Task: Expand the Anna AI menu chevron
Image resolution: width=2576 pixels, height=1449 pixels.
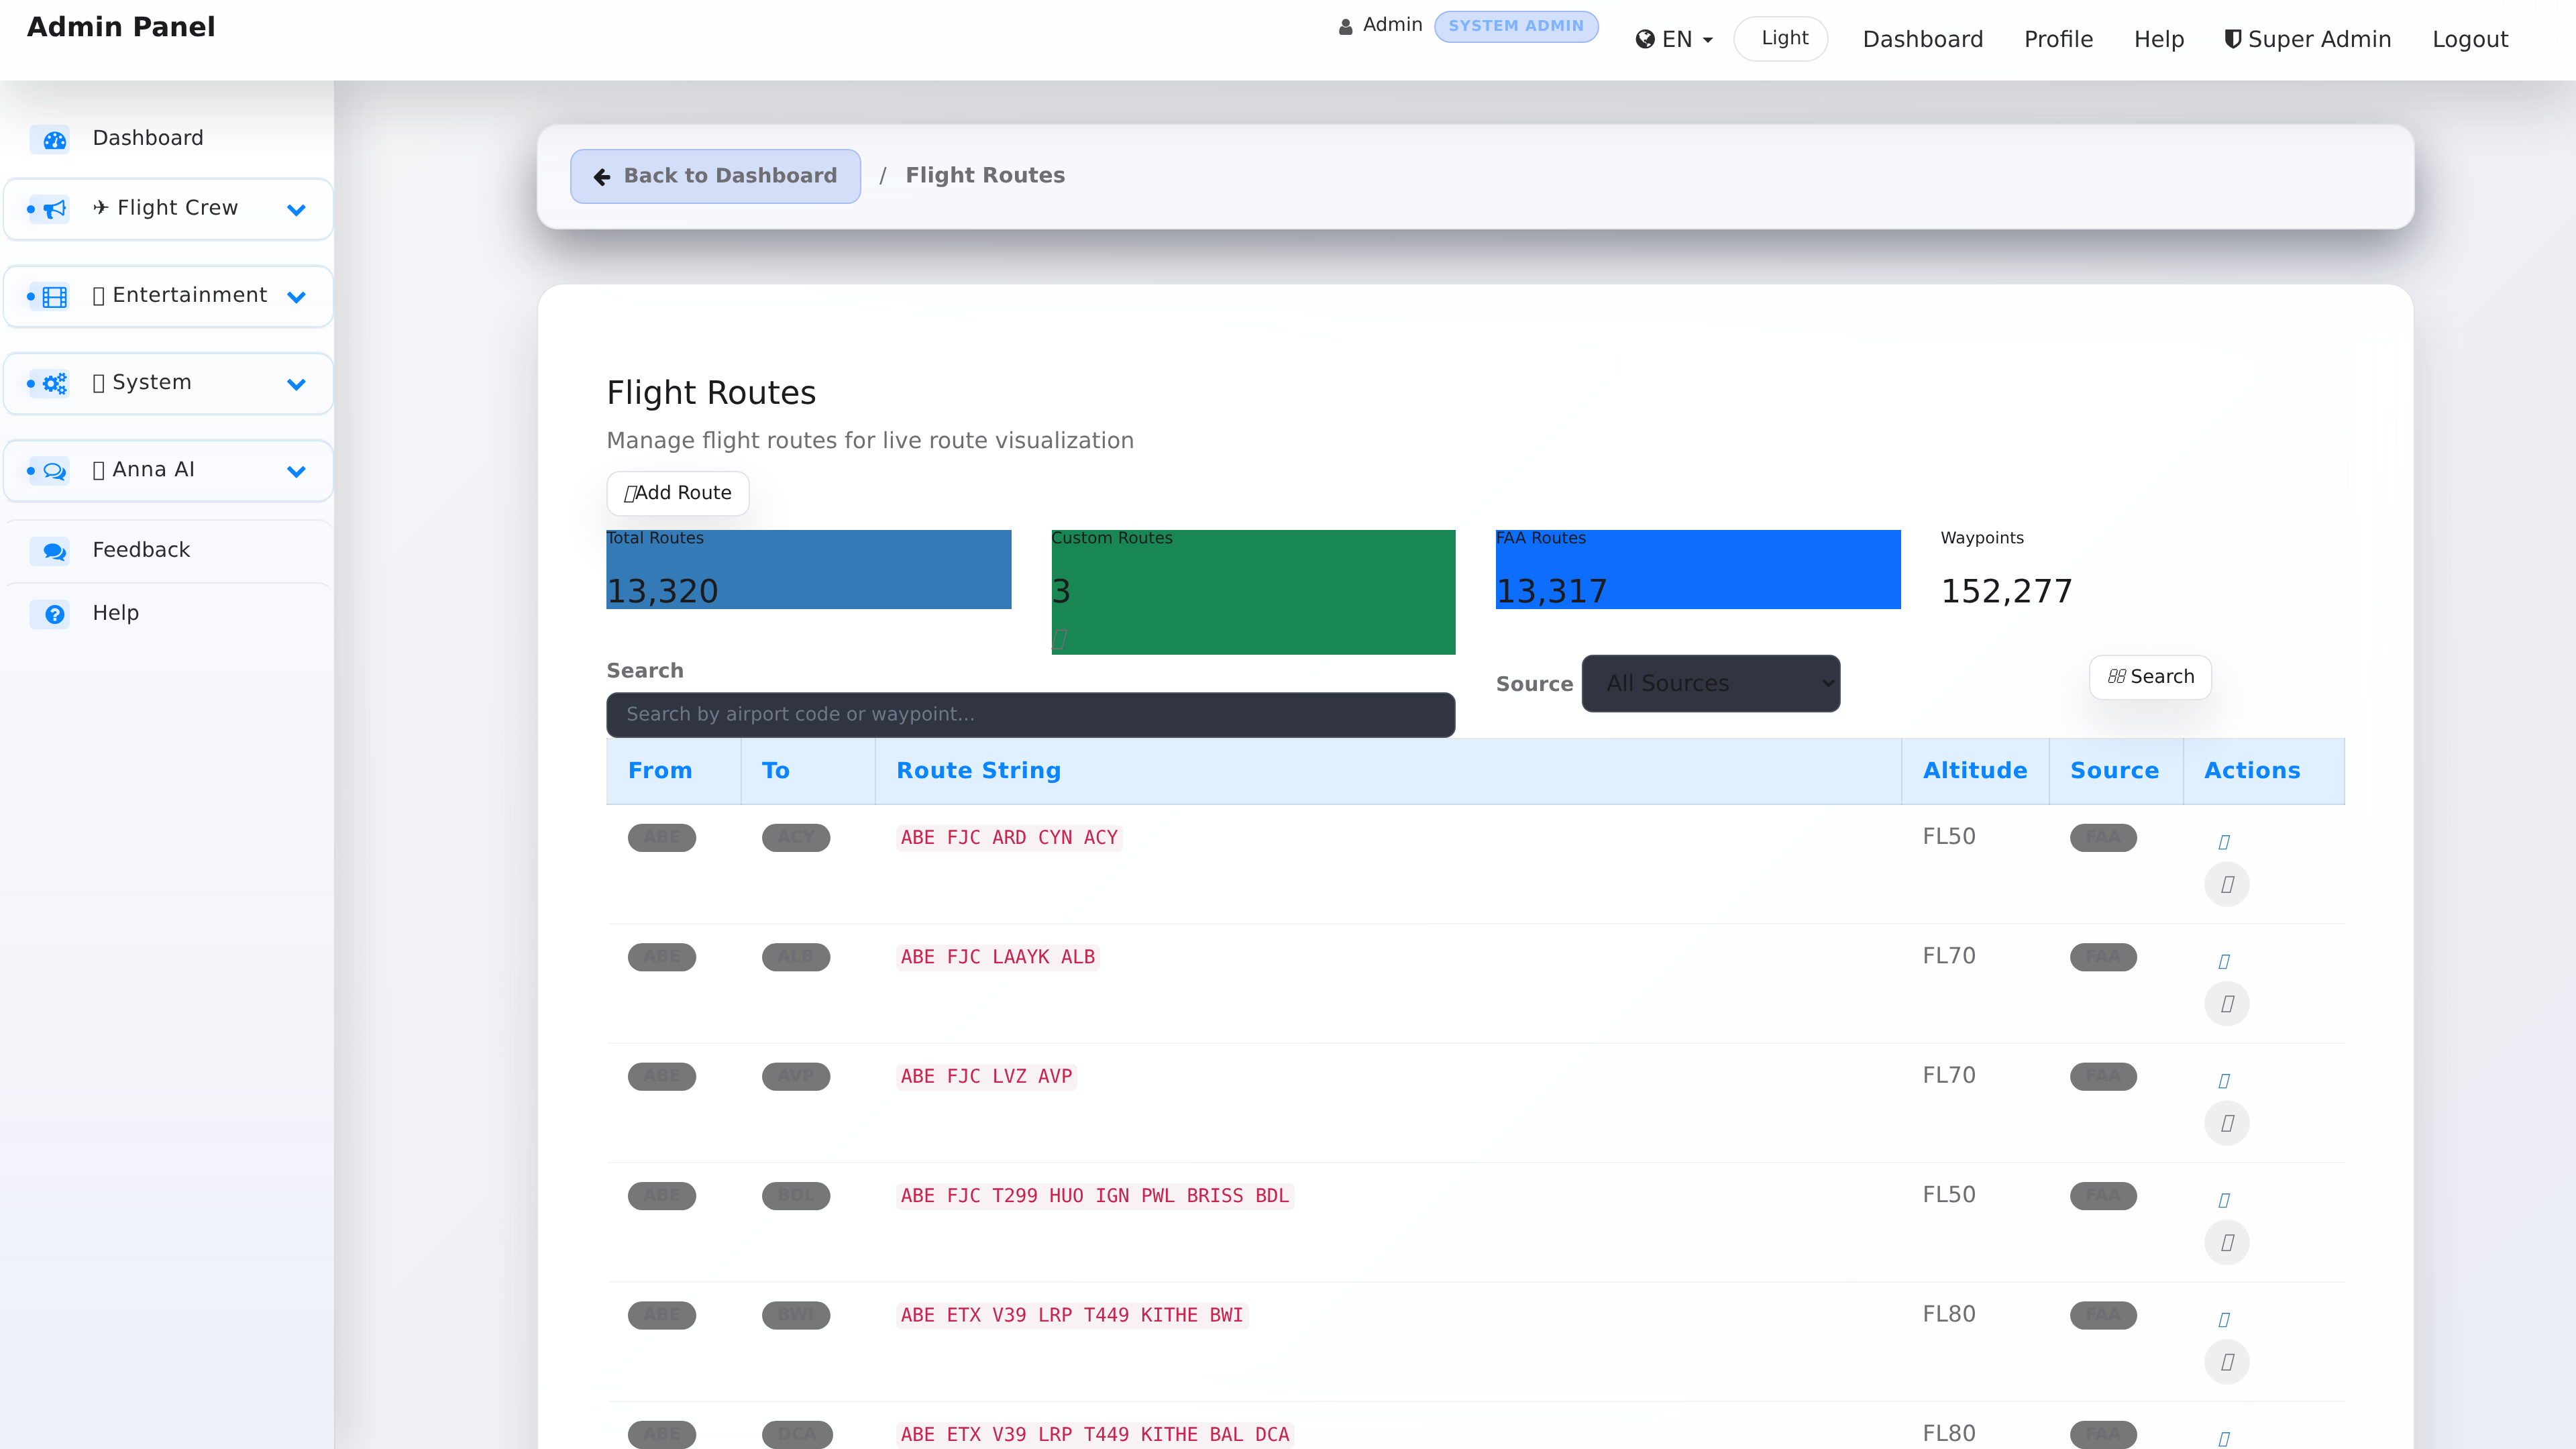Action: [296, 471]
